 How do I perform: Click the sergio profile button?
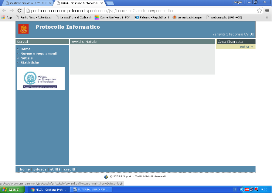(x=238, y=2)
